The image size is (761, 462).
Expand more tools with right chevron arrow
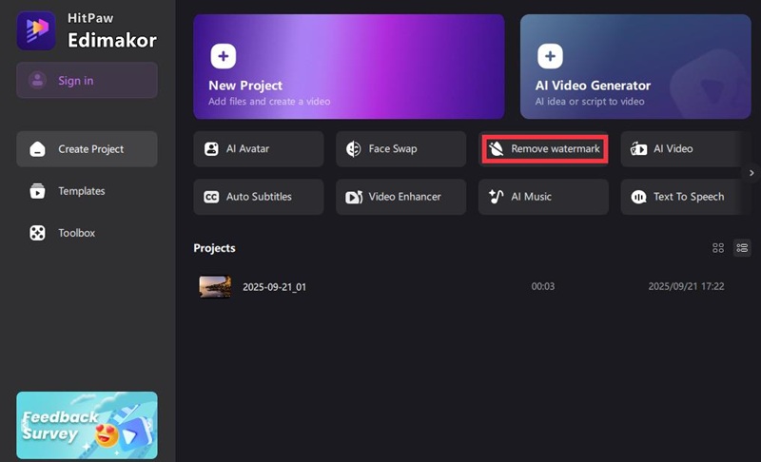click(x=751, y=173)
